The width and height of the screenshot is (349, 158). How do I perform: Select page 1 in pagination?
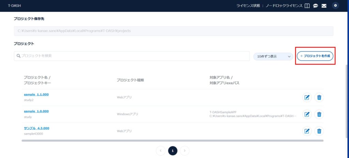(172, 151)
